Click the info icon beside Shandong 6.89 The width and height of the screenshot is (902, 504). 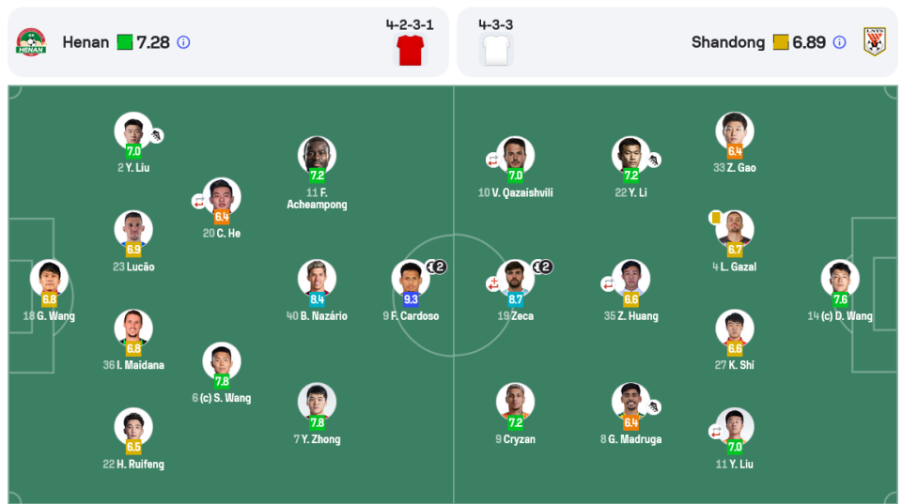839,42
